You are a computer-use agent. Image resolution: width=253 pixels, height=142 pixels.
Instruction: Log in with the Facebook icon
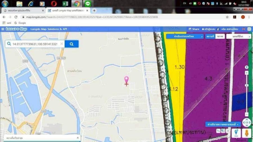[218, 29]
